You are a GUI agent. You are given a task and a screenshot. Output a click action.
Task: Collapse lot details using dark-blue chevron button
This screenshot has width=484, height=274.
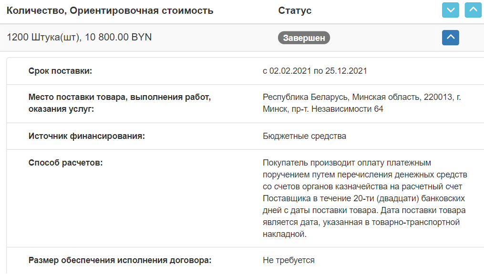pos(450,38)
